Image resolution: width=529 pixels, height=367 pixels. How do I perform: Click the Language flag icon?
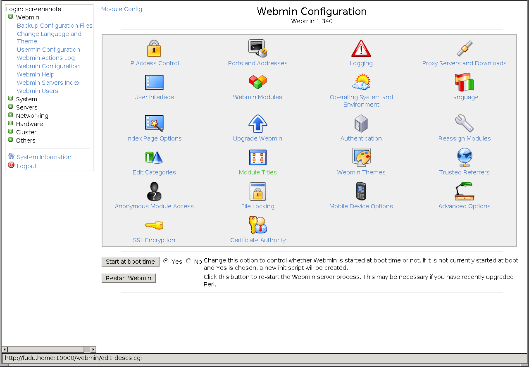pos(464,83)
